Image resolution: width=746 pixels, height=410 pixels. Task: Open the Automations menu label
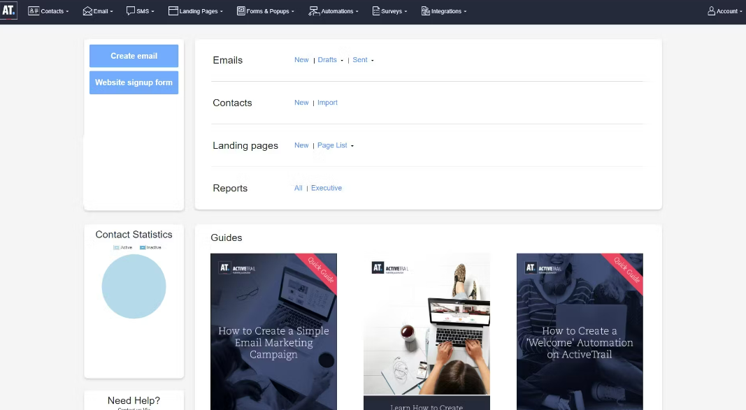point(337,11)
